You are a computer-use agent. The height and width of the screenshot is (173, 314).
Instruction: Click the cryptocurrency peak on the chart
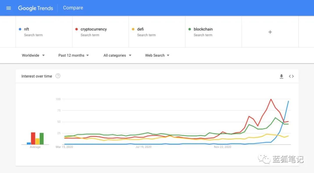click(x=271, y=99)
